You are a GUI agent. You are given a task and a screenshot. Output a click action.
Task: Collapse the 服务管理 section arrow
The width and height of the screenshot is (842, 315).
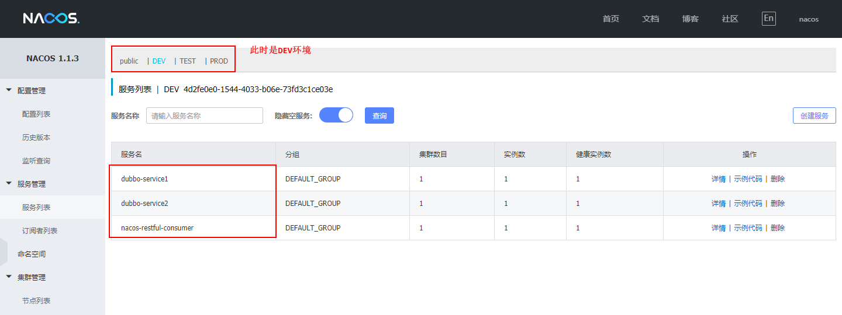point(9,184)
